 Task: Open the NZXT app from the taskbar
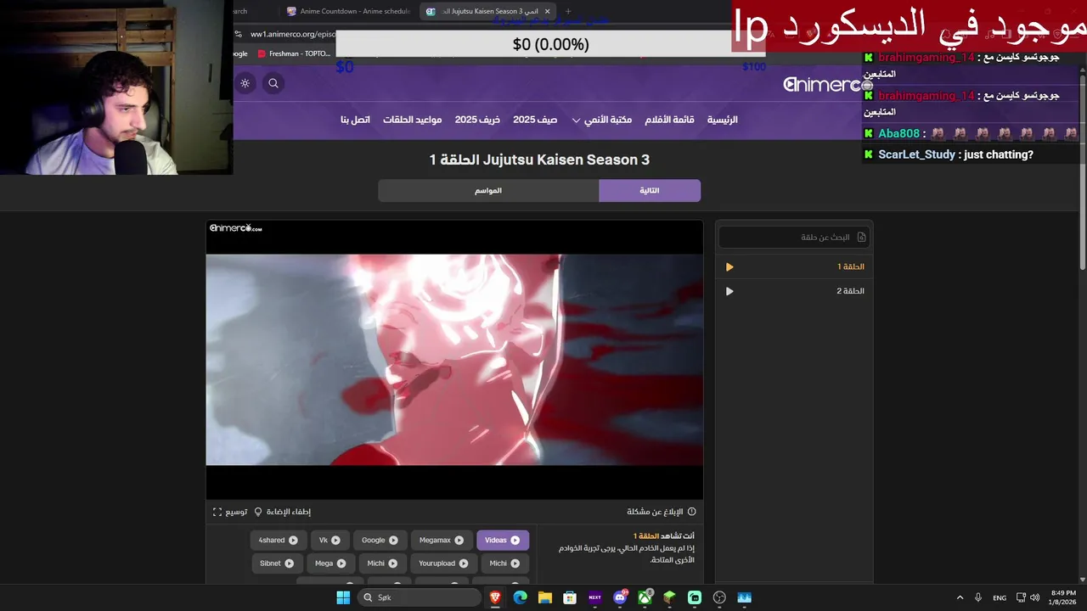click(594, 597)
